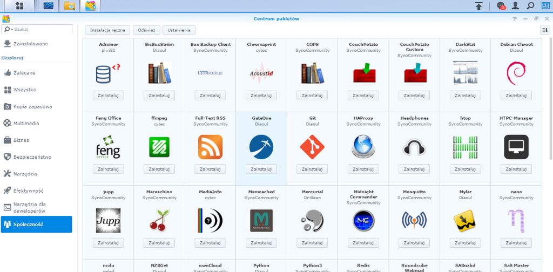The height and width of the screenshot is (272, 553).
Task: Open the Narzędzia category
Action: pos(36,174)
